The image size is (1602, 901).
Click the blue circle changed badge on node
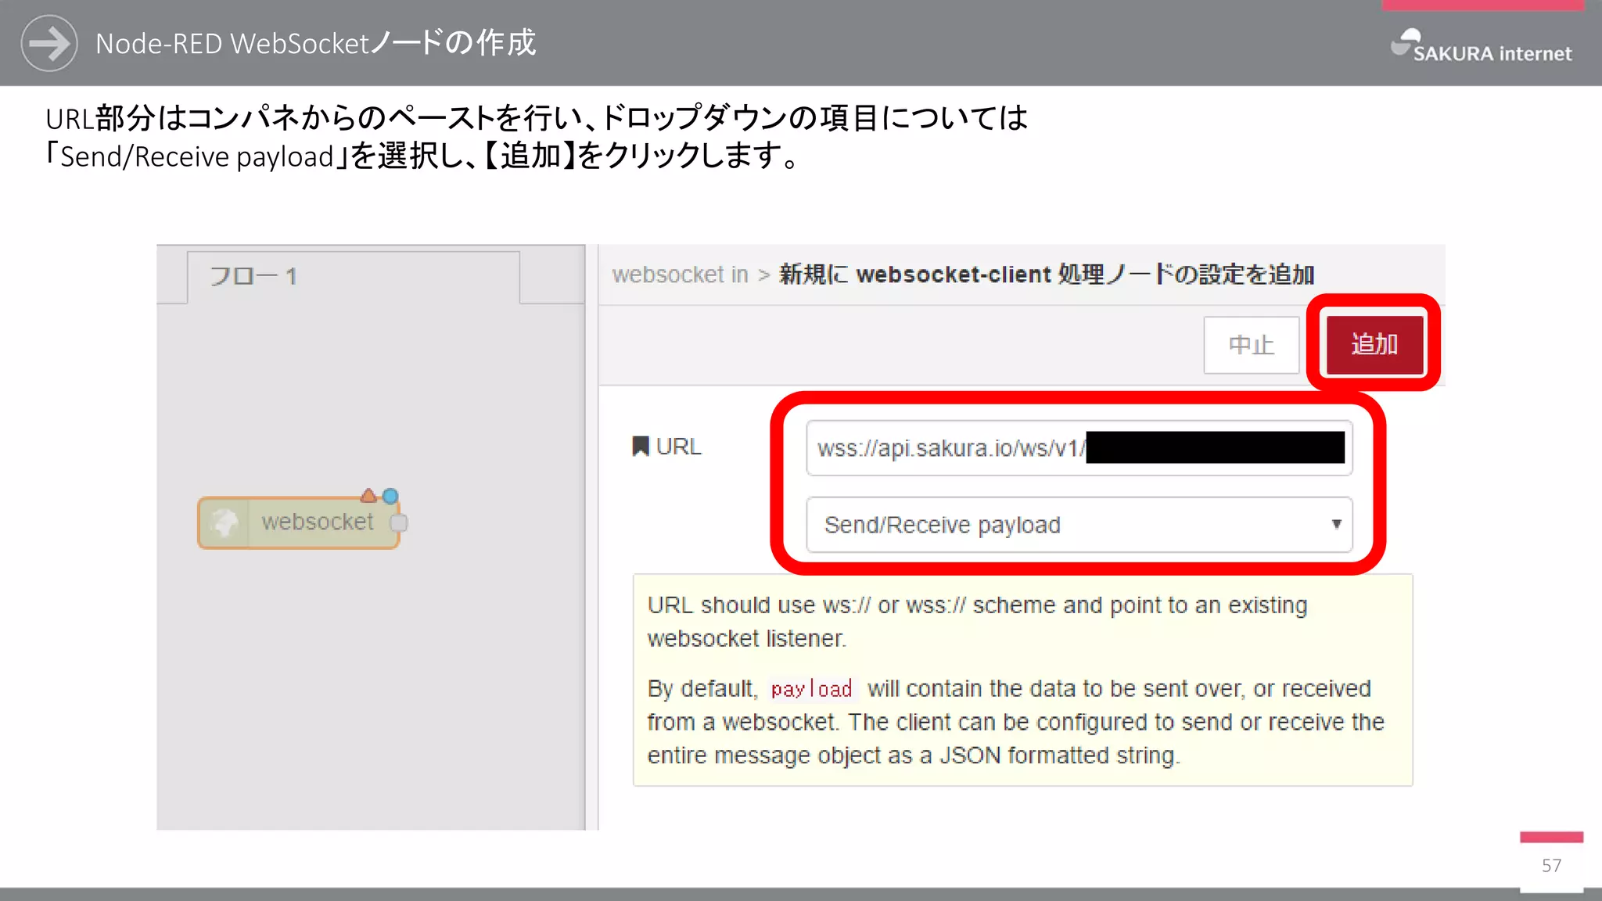tap(390, 495)
